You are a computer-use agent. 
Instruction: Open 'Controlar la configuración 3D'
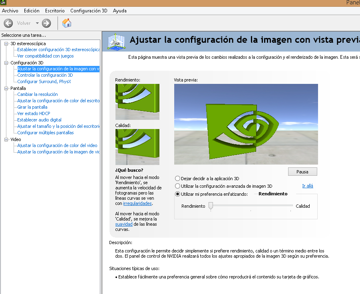point(45,75)
